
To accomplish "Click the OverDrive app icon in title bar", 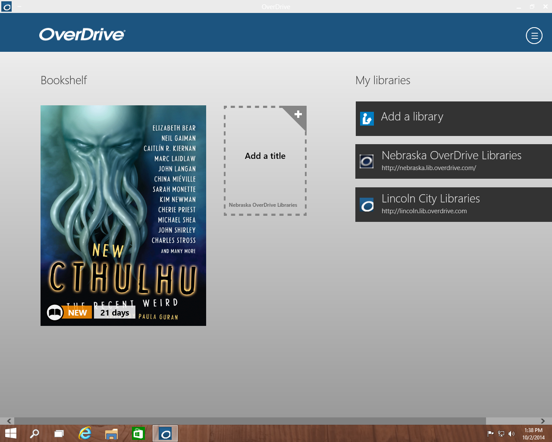I will pos(6,6).
